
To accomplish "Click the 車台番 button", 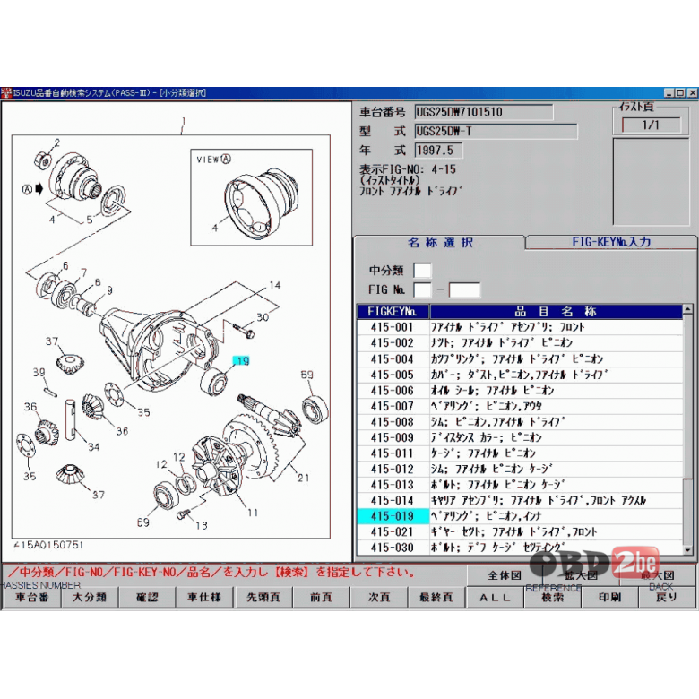I will pyautogui.click(x=31, y=598).
